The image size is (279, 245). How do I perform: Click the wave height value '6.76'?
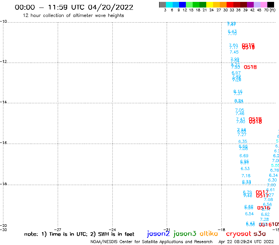(274, 170)
